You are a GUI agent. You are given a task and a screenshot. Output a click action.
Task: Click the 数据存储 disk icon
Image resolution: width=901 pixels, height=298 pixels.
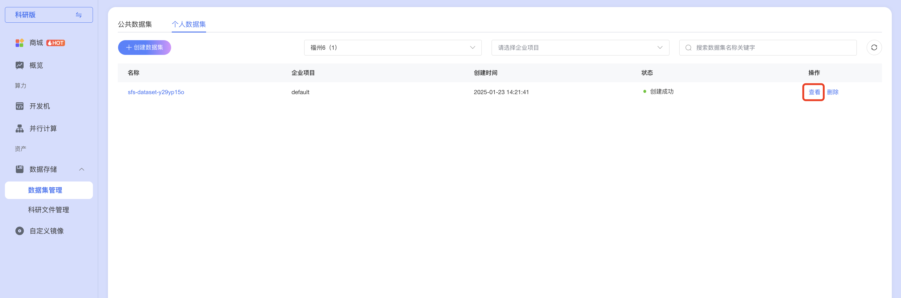coord(20,169)
